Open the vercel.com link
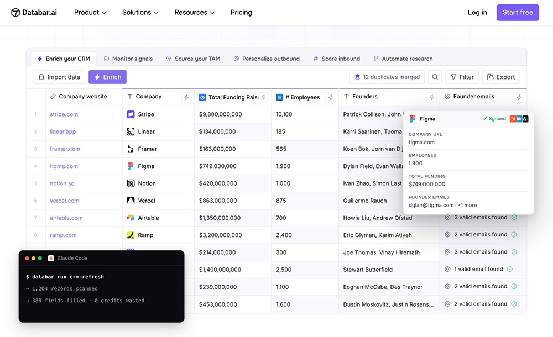The image size is (553, 337). click(x=65, y=201)
